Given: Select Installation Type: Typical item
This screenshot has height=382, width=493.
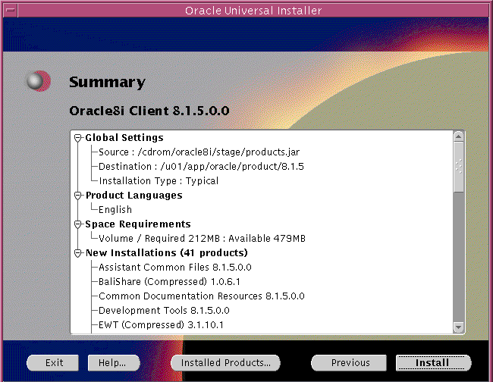Looking at the screenshot, I should pos(159,181).
